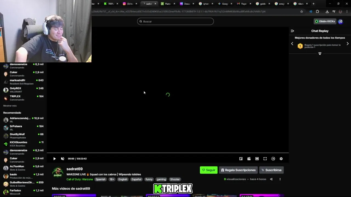This screenshot has height=197, width=351.
Task: Open baulo channel in sidebar
Action: pos(23,176)
